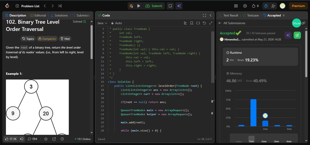Open the profile avatar menu
This screenshot has height=145, width=310.
283,6
